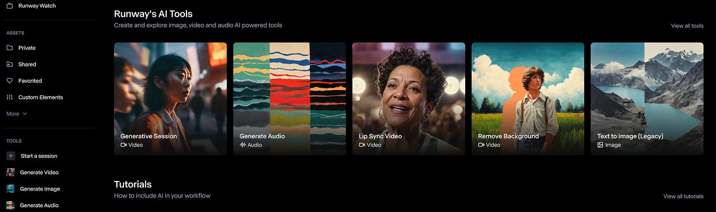This screenshot has width=716, height=212.
Task: Open the Text to Image (Legacy) card
Action: [647, 99]
